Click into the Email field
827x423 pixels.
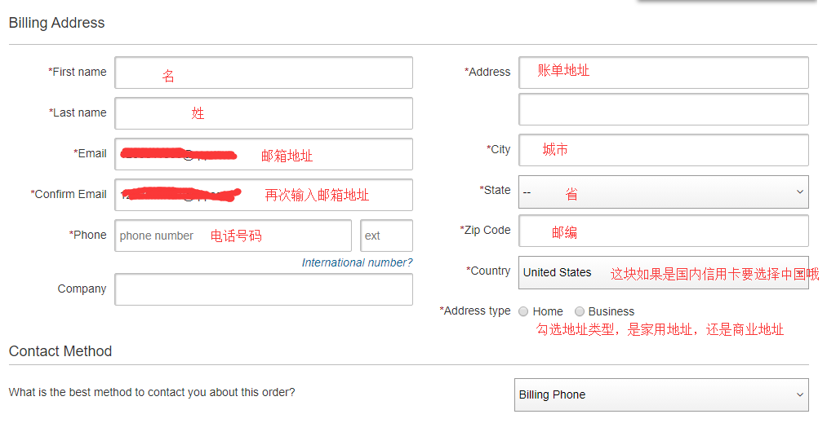[263, 154]
